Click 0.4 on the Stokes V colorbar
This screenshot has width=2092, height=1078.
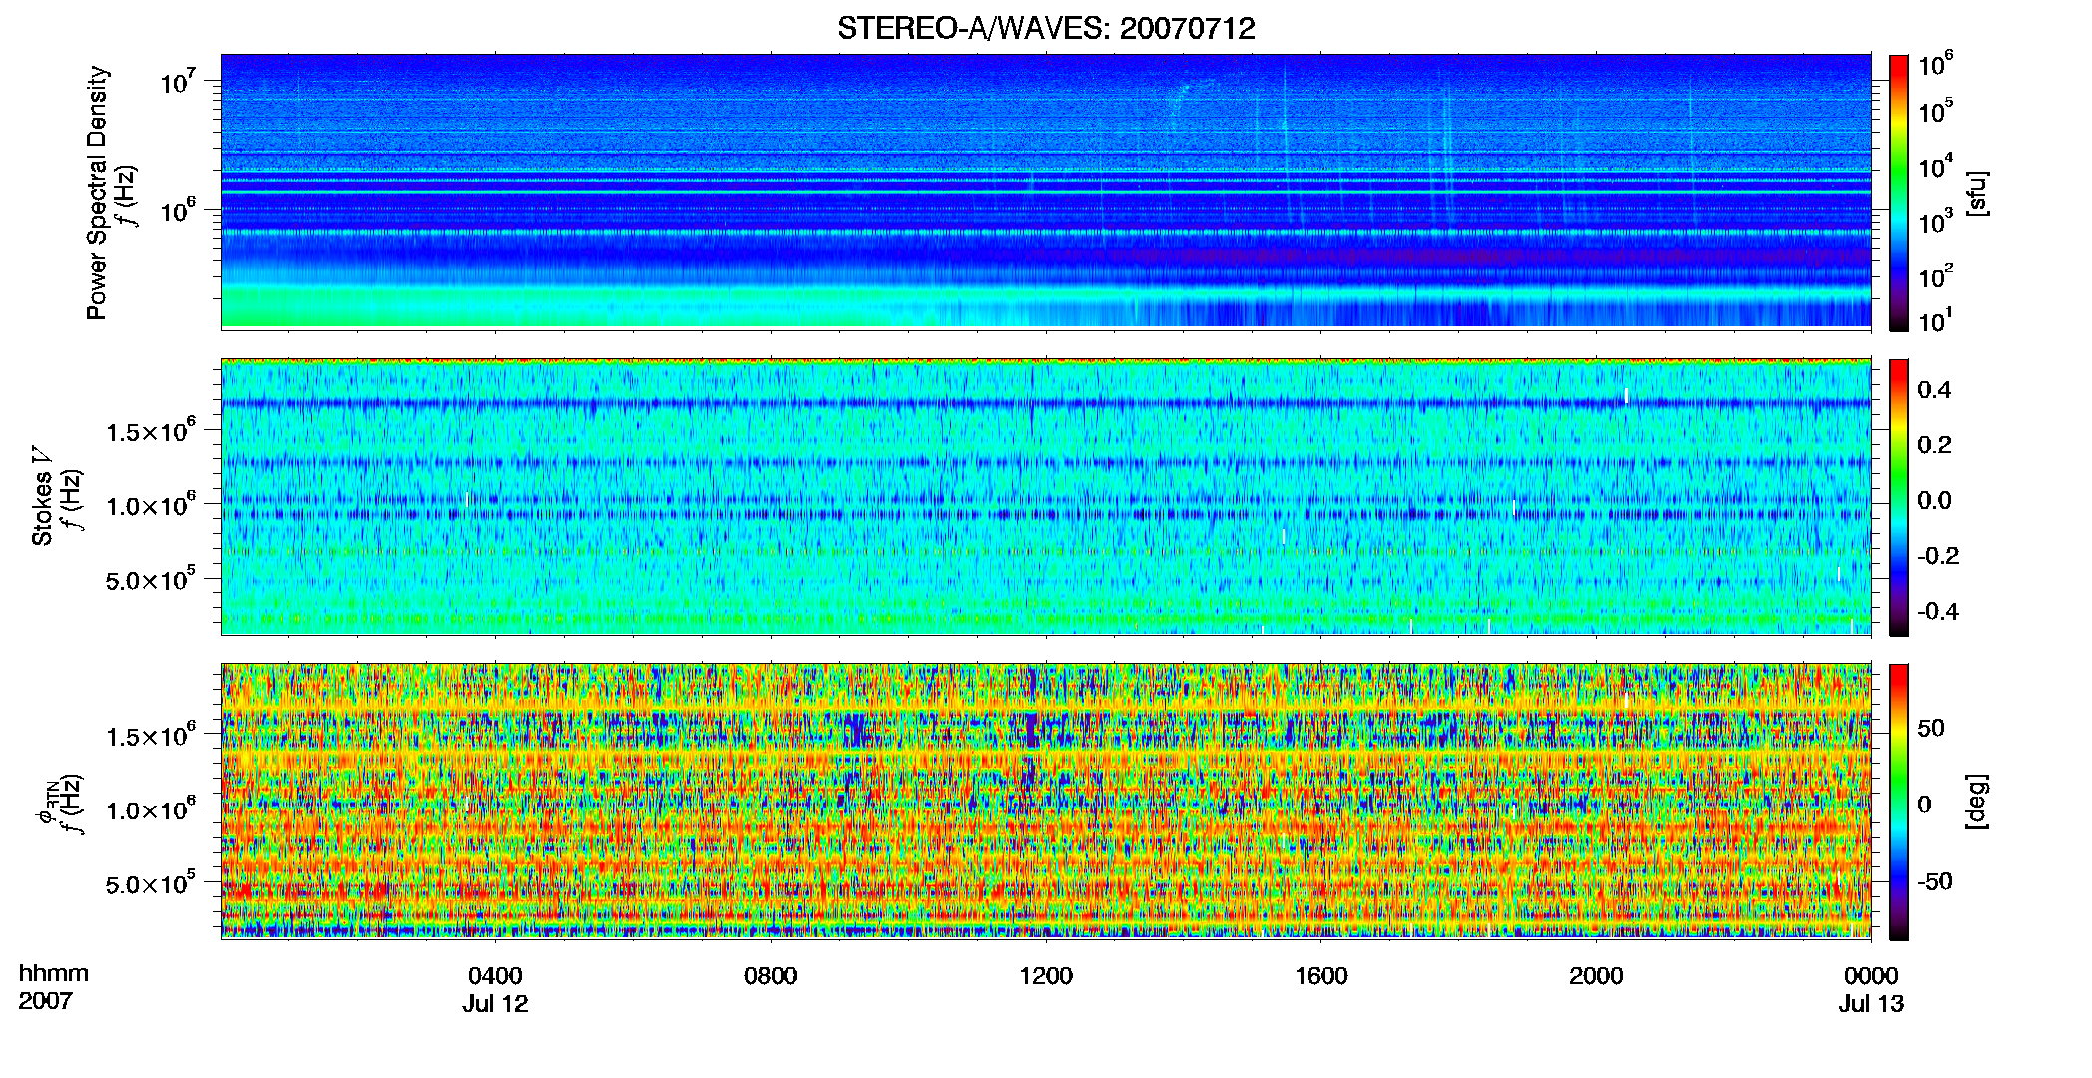(1934, 389)
